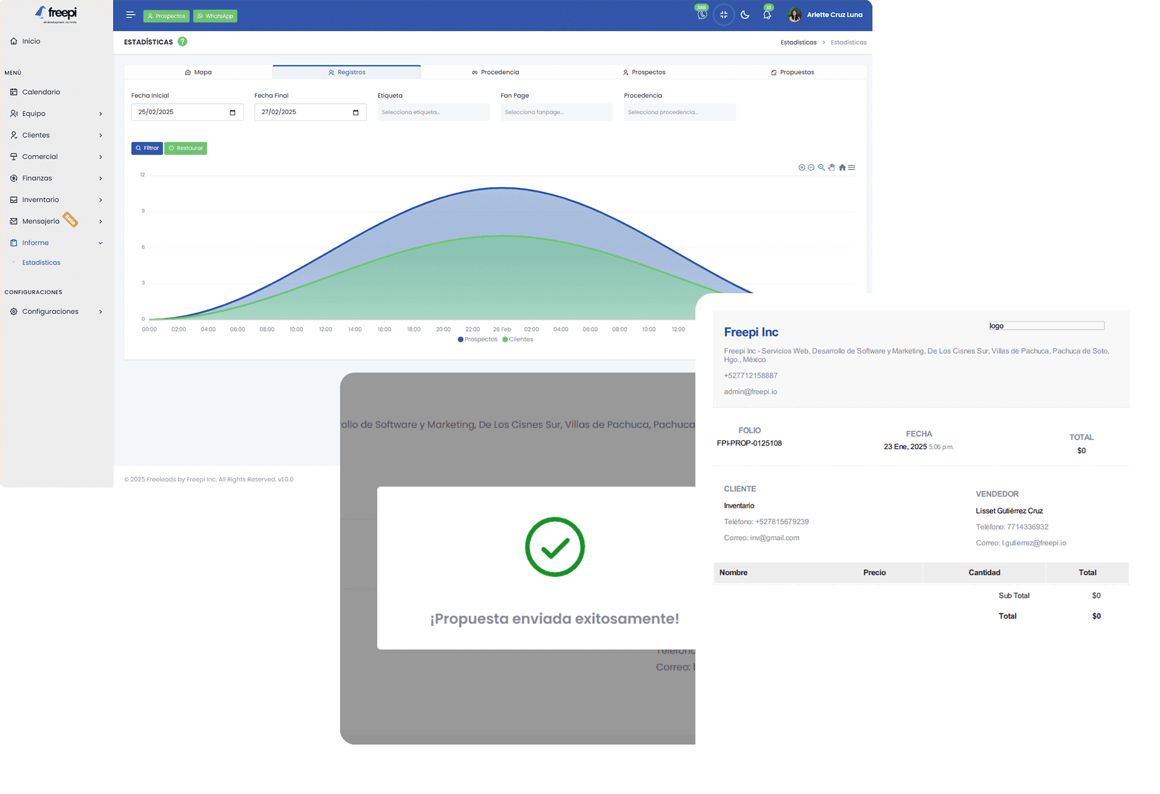Click the Restaurar button
The height and width of the screenshot is (794, 1160).
(x=186, y=148)
